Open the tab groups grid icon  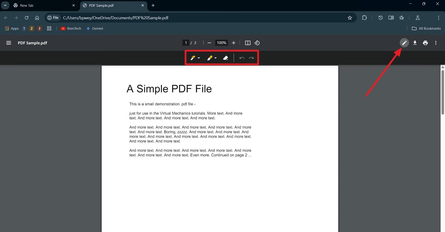49,28
